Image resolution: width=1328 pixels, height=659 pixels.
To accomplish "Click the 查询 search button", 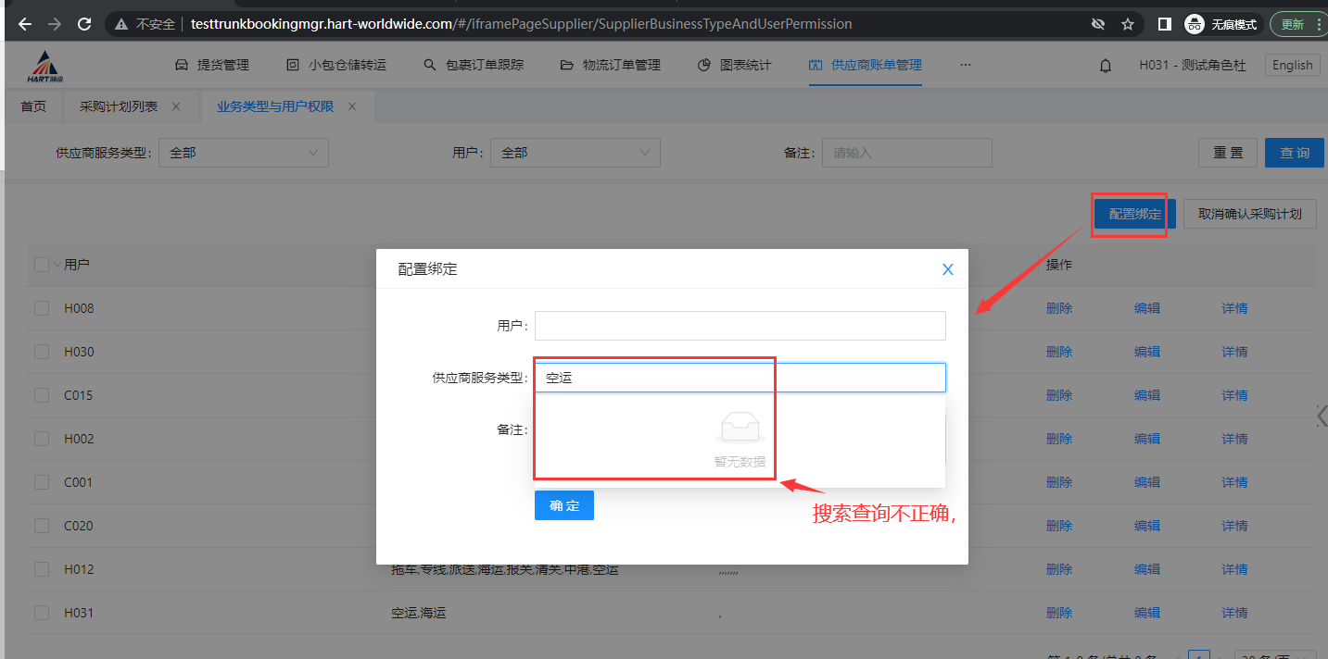I will point(1294,153).
